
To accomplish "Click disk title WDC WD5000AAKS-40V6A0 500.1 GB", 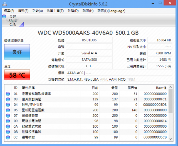I will coord(88,33).
